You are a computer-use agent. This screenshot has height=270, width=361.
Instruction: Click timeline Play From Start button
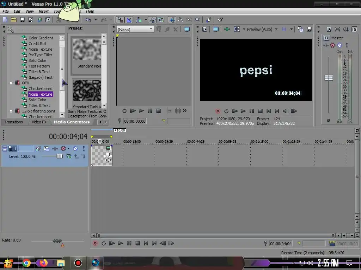point(112,243)
